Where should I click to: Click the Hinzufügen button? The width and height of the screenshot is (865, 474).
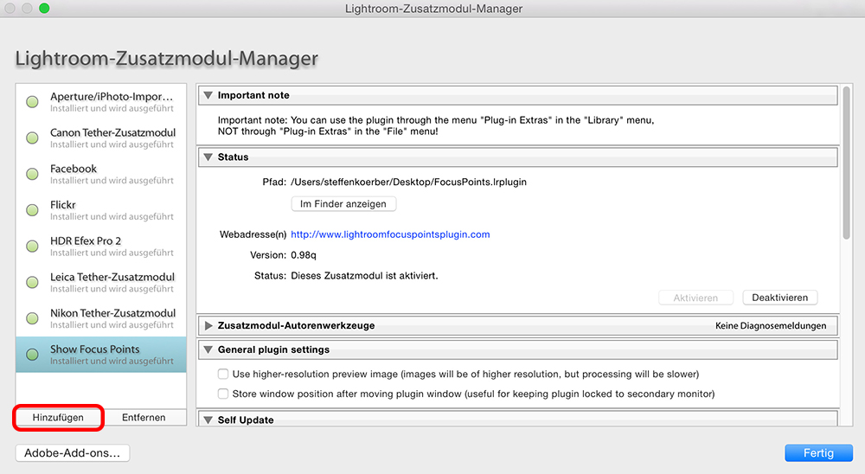click(x=58, y=418)
